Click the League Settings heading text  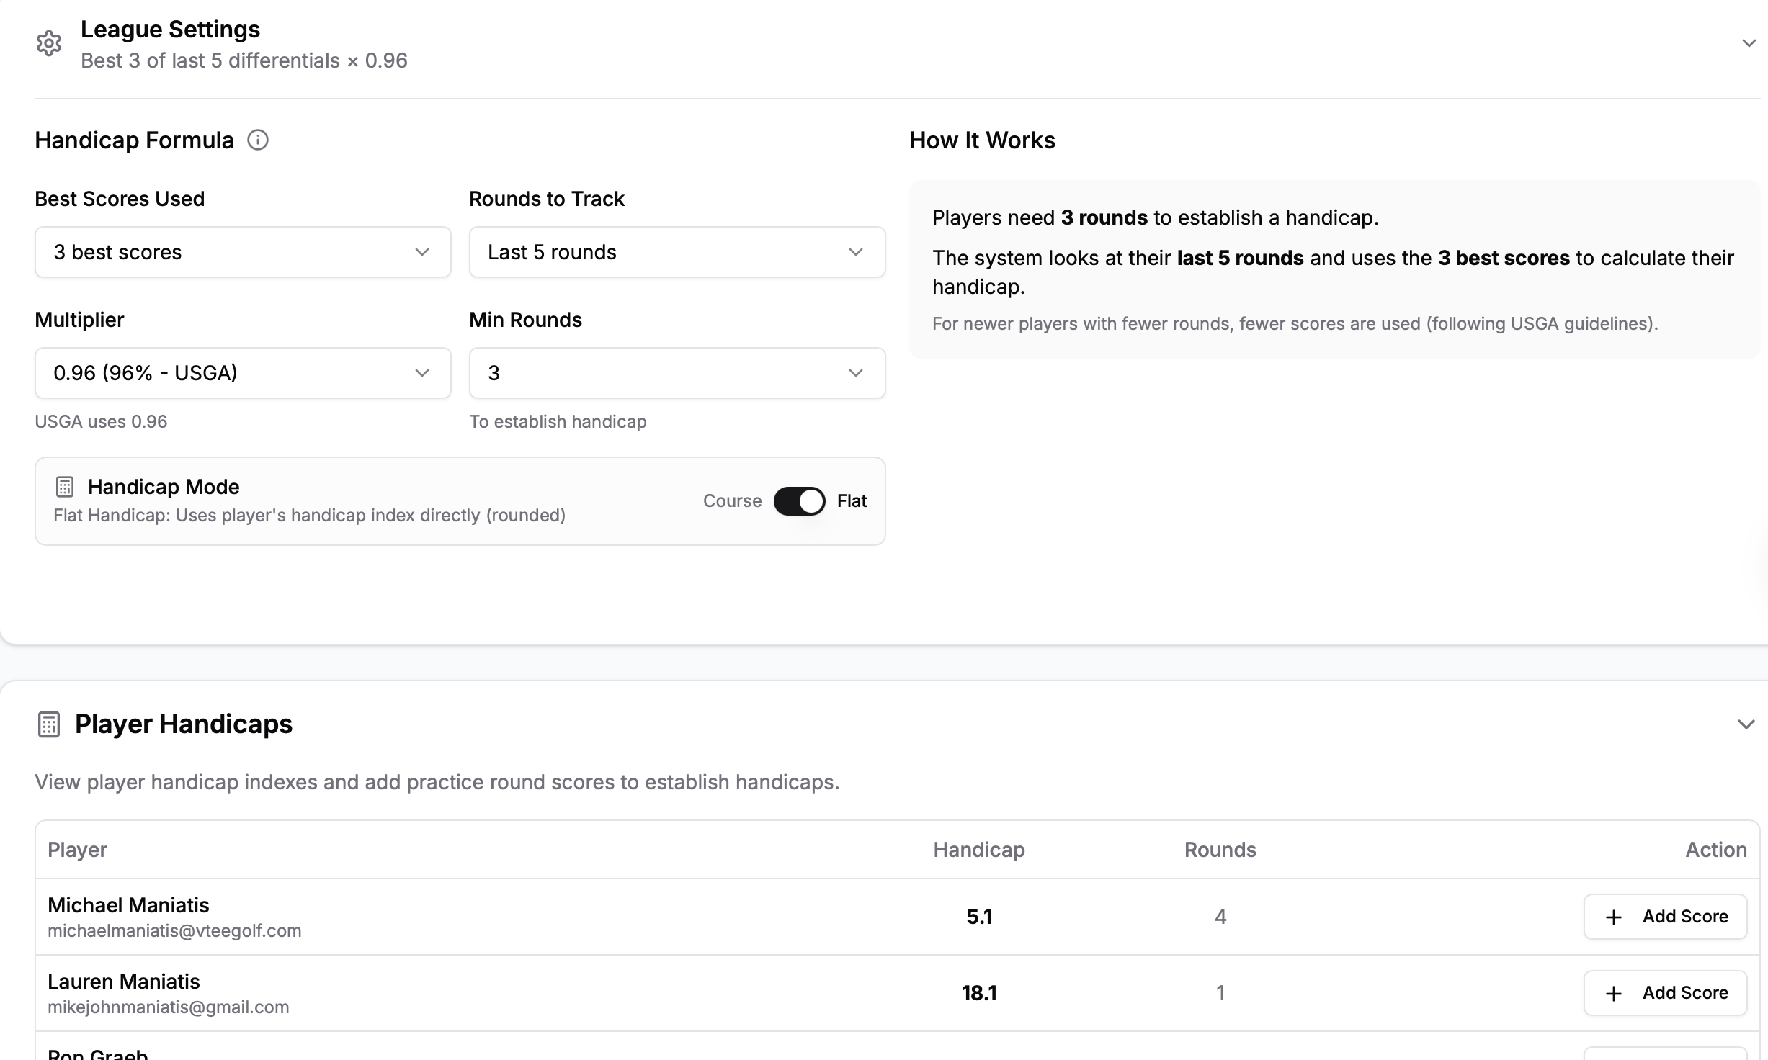[x=170, y=30]
